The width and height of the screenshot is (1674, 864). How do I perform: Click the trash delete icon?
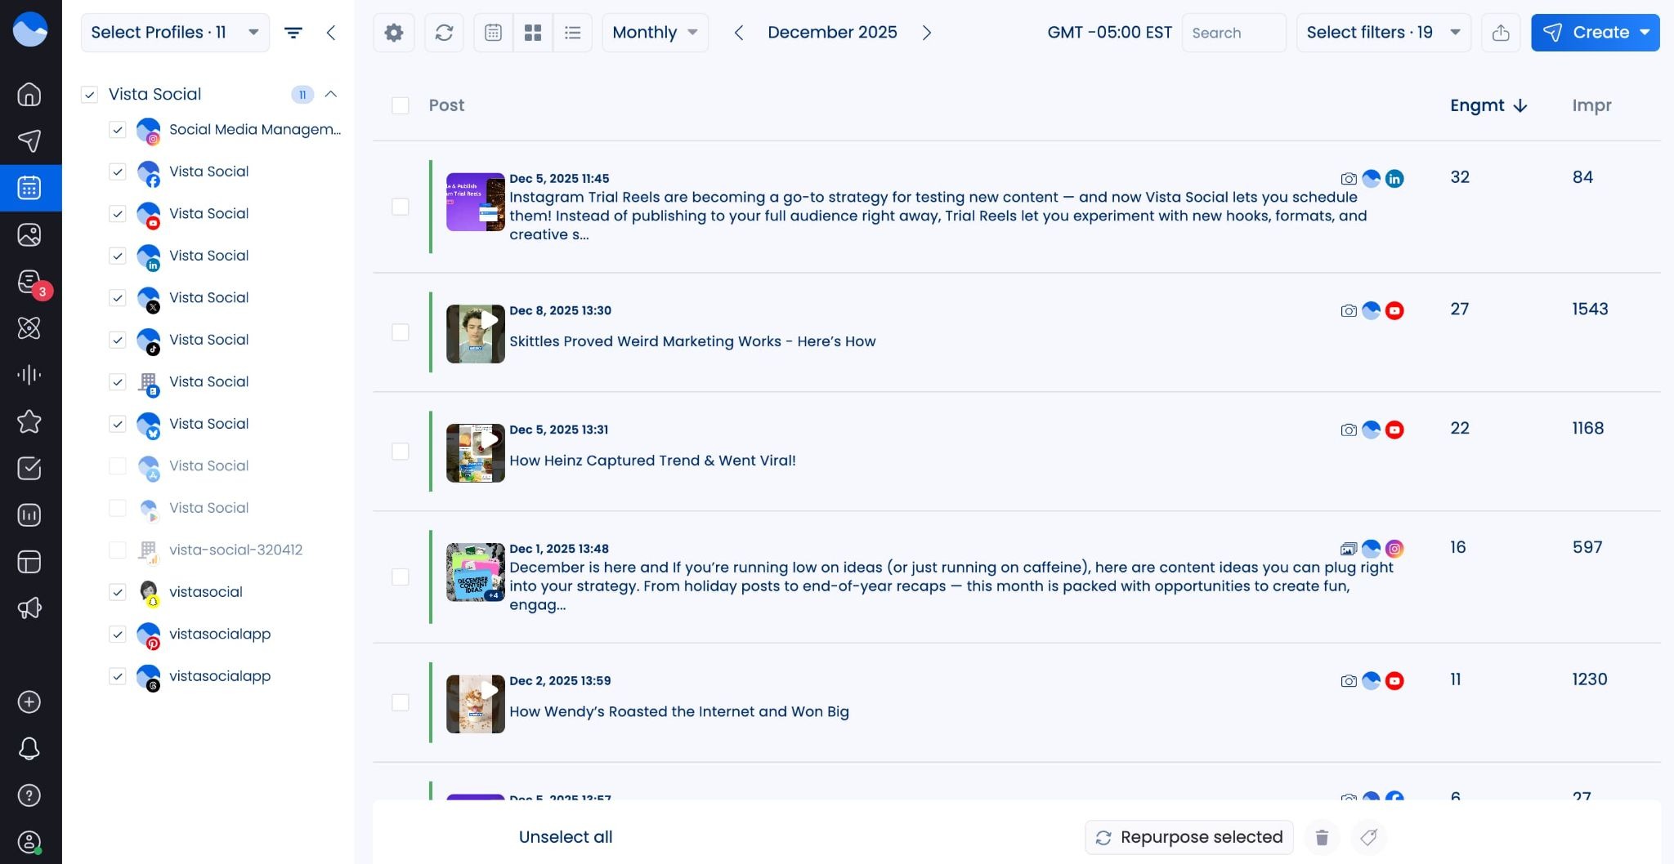point(1322,837)
